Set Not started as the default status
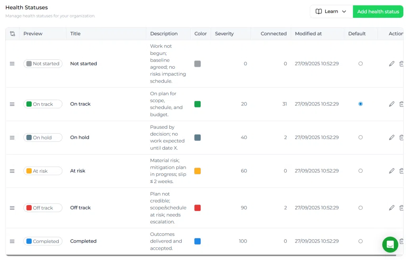The width and height of the screenshot is (406, 260). coord(360,64)
